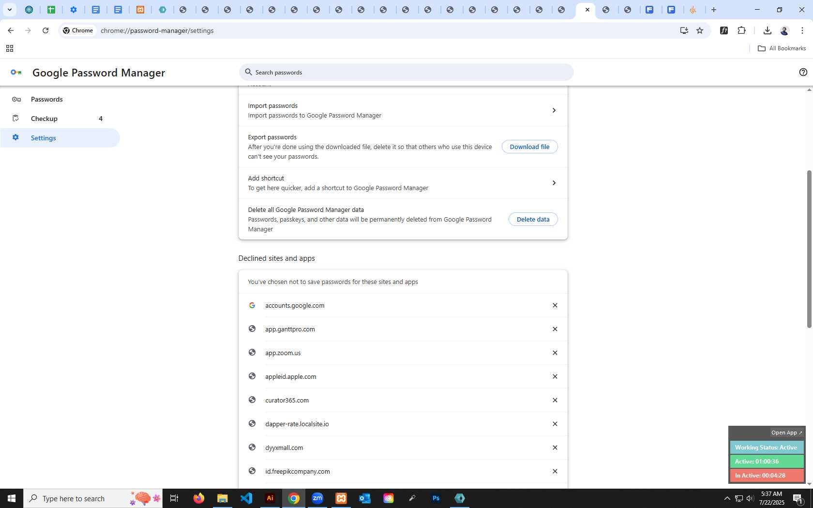813x508 pixels.
Task: Switch to the WordPress tab
Action: click(x=29, y=10)
